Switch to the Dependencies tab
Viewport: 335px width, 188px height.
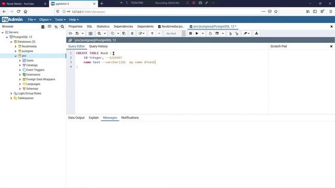coord(124,27)
